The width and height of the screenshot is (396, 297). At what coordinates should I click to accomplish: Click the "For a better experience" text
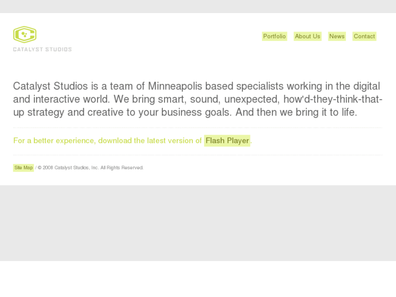[x=54, y=141]
